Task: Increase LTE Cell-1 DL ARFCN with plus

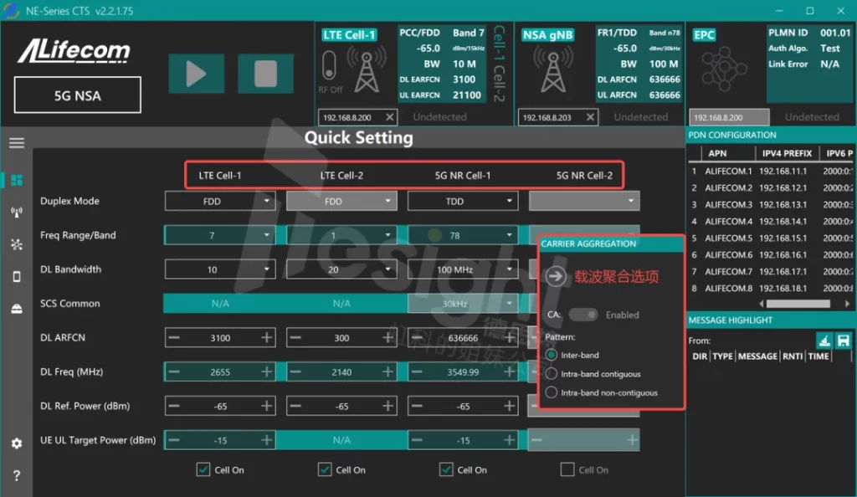Action: click(x=267, y=337)
